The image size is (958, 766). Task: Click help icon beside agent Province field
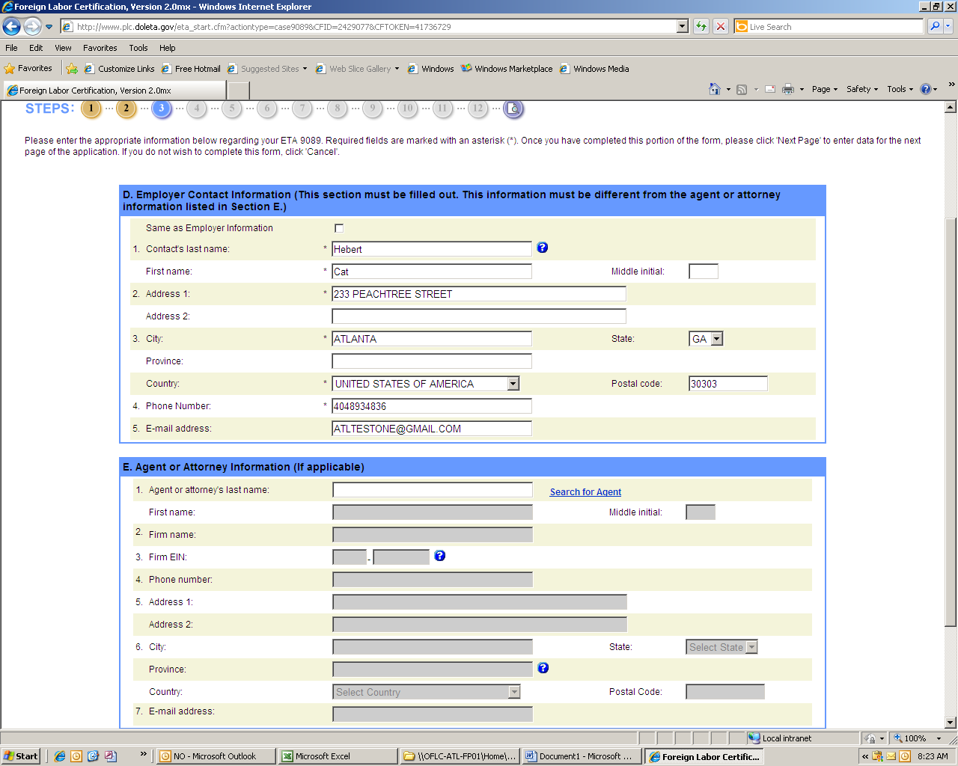pyautogui.click(x=543, y=668)
